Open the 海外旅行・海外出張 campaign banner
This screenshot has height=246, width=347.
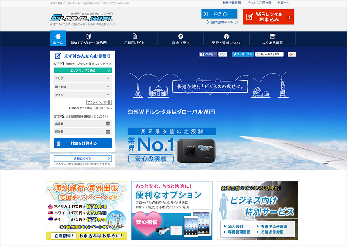click(x=87, y=211)
